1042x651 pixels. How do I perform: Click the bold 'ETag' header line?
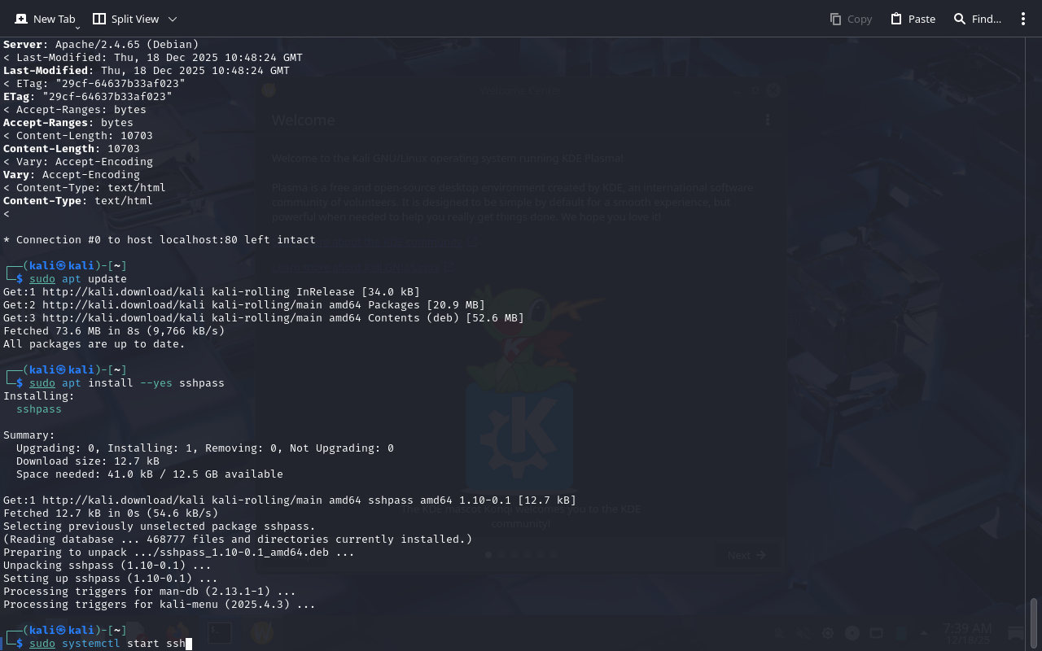[88, 97]
